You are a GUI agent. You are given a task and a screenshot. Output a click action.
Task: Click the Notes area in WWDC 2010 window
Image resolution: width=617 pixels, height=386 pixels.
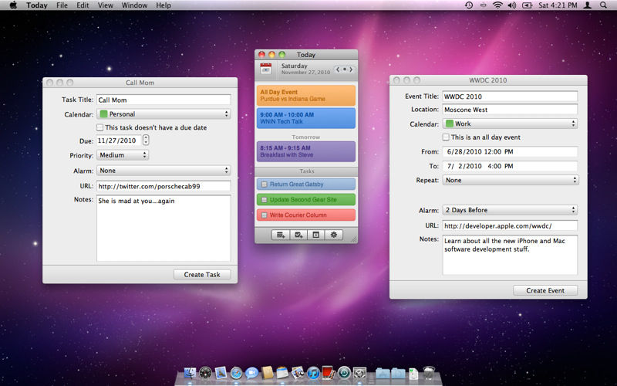click(510, 255)
